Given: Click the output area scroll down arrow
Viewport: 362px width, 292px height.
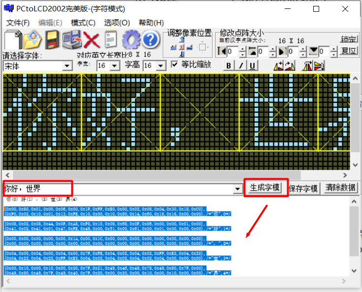Looking at the screenshot, I should point(354,270).
